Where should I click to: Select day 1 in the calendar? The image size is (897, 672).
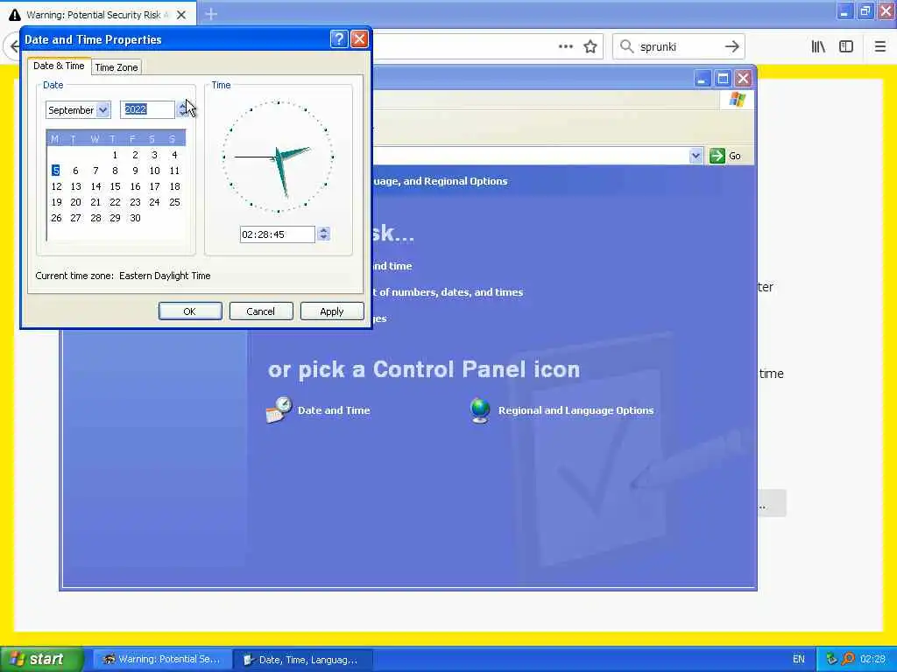pos(115,155)
